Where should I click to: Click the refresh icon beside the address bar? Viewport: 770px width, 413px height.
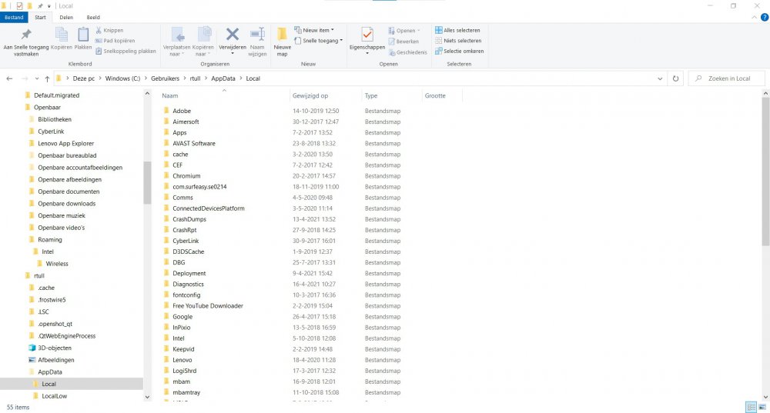(675, 78)
